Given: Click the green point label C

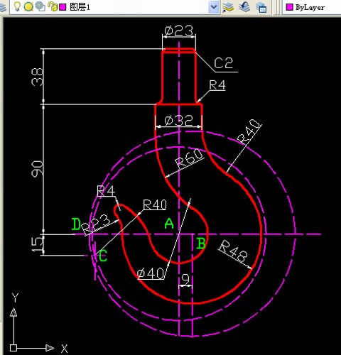Looking at the screenshot, I should point(103,256).
